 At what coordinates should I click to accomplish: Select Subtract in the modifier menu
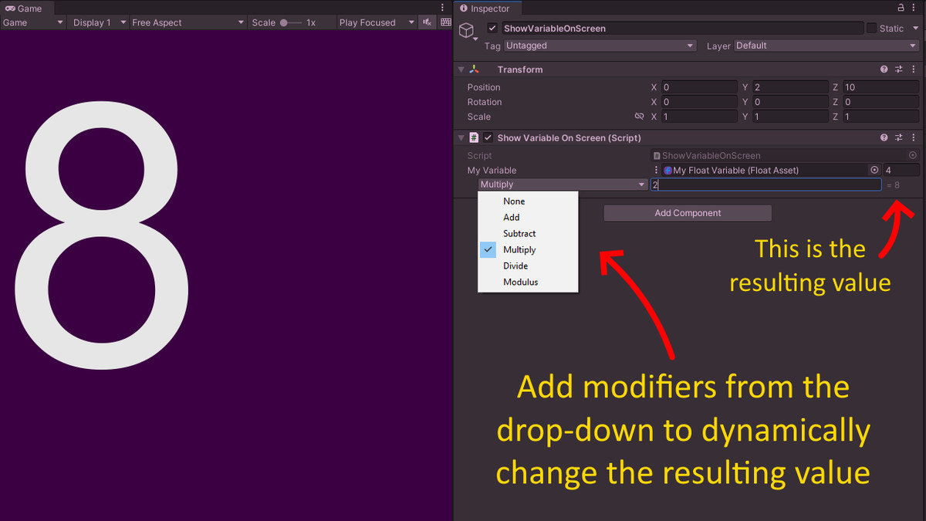coord(528,234)
